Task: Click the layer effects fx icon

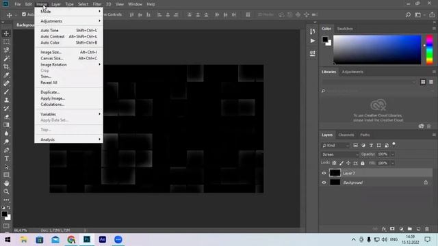Action: (384, 229)
